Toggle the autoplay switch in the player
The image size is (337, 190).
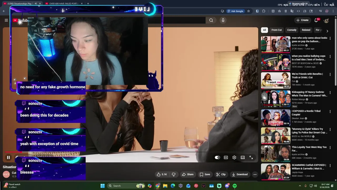coord(217,158)
